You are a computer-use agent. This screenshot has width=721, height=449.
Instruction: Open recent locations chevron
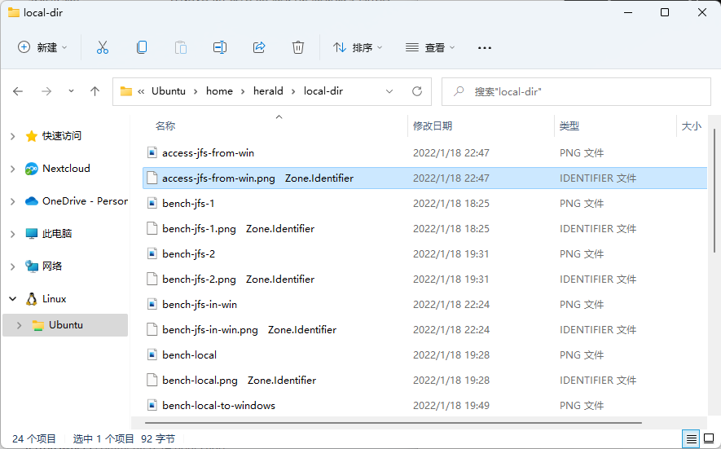coord(71,91)
